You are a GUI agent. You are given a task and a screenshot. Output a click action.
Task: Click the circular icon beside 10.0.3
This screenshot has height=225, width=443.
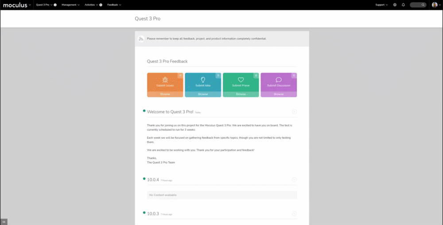coord(295,214)
